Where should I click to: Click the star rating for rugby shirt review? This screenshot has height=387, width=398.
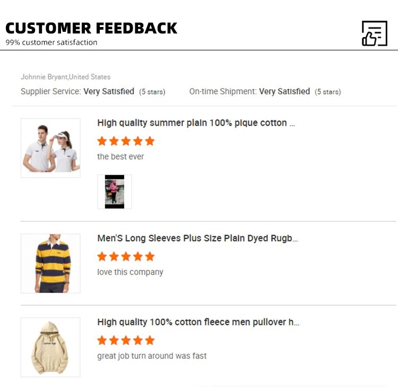(126, 257)
